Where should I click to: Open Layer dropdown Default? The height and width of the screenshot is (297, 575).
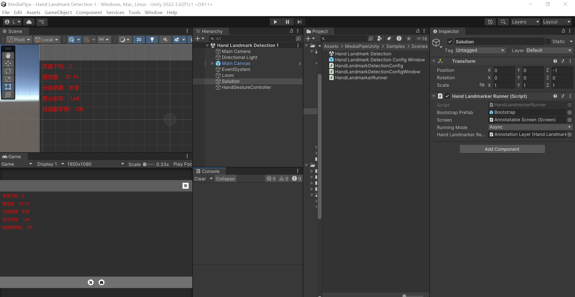(549, 50)
